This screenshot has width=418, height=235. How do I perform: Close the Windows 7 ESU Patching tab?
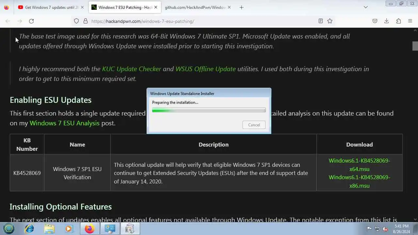pos(156,7)
